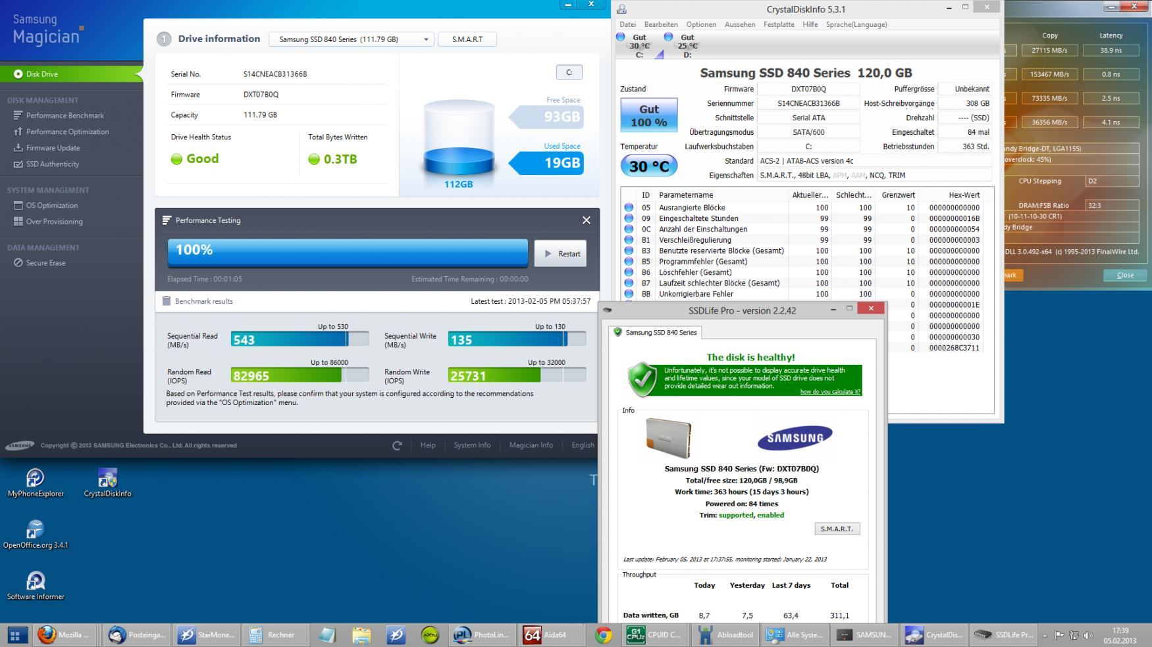Open Optionen menu in CrystalDiskInfo
This screenshot has height=647, width=1152.
[x=701, y=24]
